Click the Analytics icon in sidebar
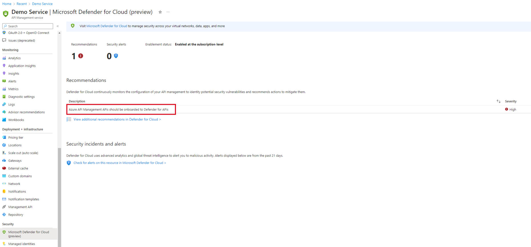The image size is (531, 247). [x=4, y=58]
